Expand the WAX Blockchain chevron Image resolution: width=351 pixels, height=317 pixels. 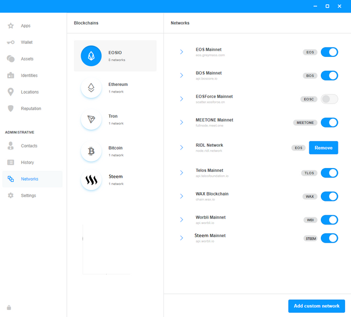pyautogui.click(x=182, y=196)
